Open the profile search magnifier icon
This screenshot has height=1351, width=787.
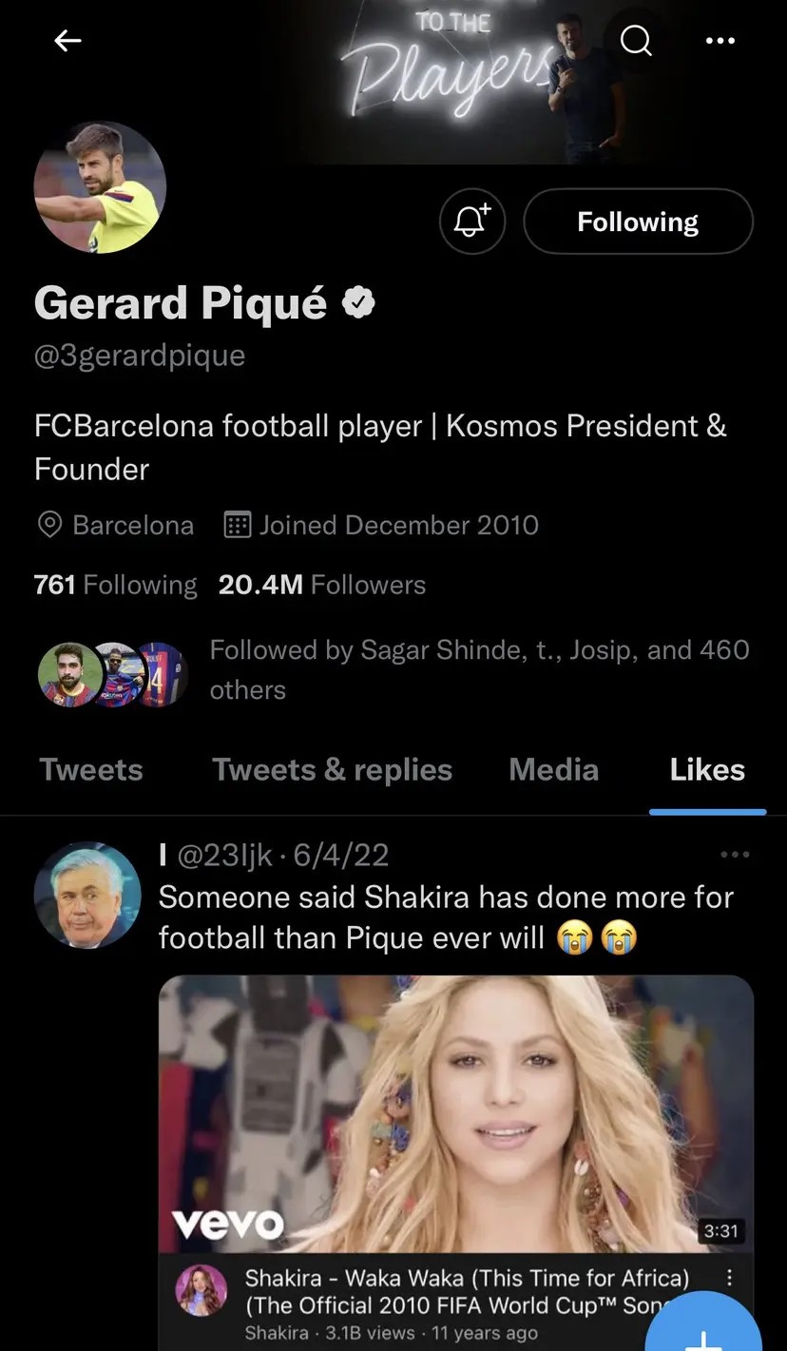tap(636, 40)
